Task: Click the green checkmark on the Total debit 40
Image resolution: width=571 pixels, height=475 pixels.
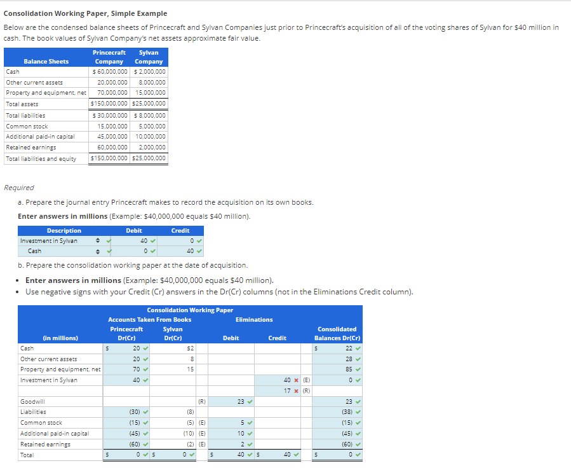Action: pos(250,453)
